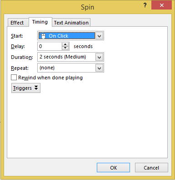Open the Repeat dropdown arrow
175x180 pixels.
point(100,68)
